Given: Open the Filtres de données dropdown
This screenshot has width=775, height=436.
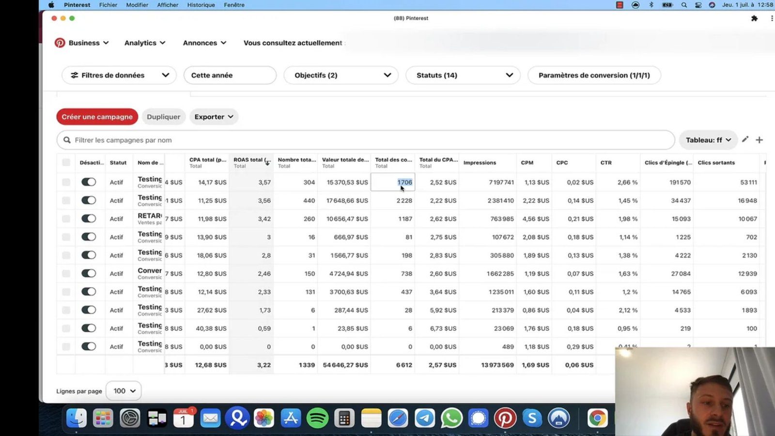Looking at the screenshot, I should [x=119, y=75].
